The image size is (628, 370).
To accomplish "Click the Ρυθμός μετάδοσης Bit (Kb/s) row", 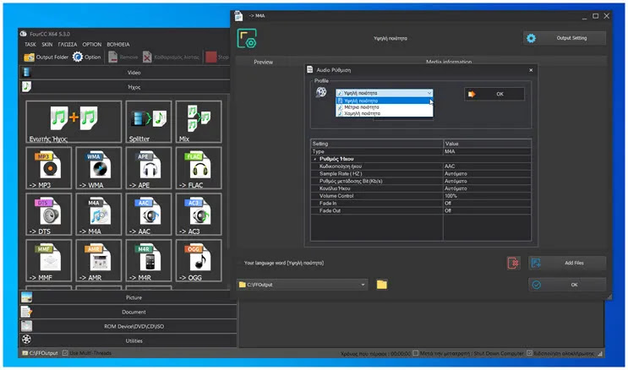I will [421, 181].
